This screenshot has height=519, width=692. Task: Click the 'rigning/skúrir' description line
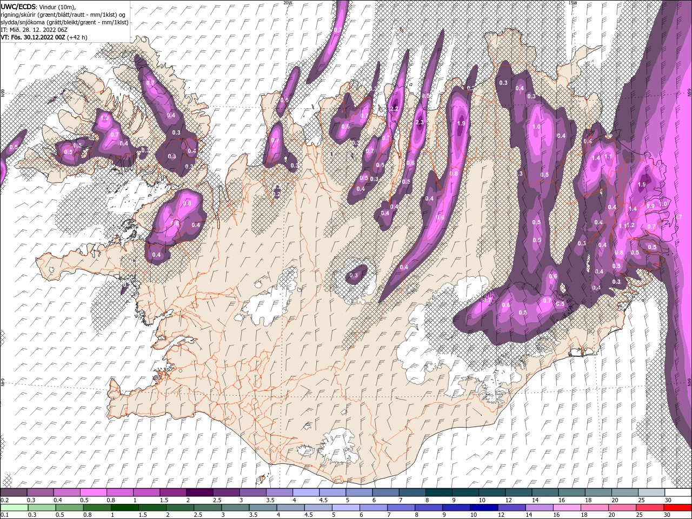[64, 14]
